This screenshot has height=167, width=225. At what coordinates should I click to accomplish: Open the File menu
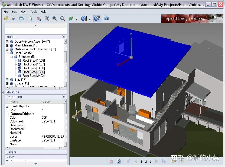tap(5, 12)
